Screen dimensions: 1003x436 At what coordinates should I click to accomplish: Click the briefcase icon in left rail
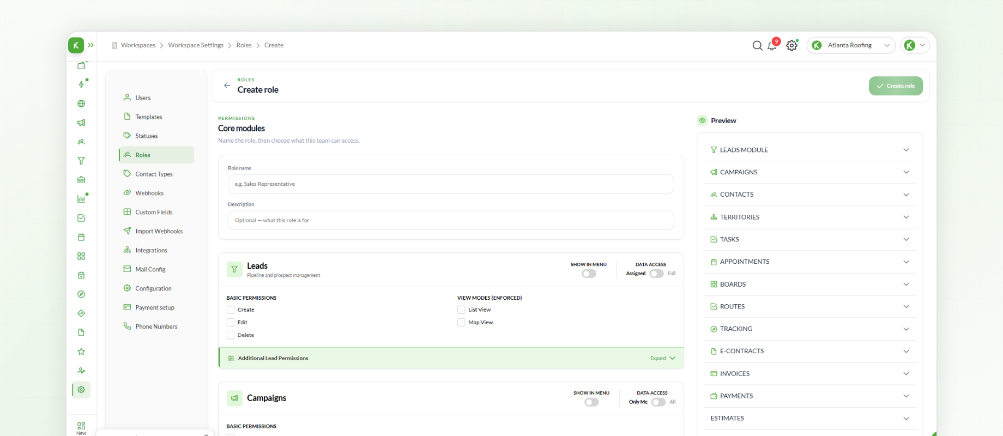[x=81, y=180]
